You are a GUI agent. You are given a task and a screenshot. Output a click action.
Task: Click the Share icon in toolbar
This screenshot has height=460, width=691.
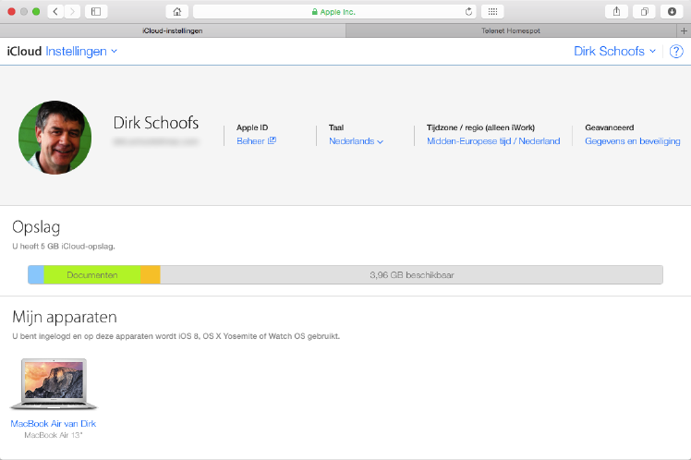(x=616, y=11)
